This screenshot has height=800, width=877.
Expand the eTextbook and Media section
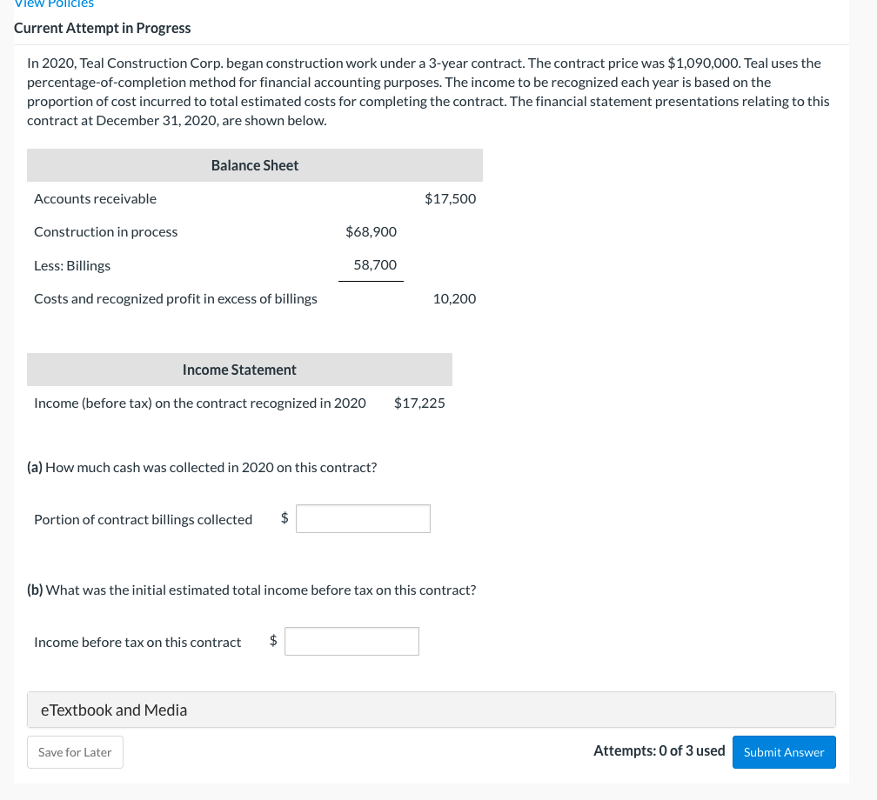tap(113, 710)
